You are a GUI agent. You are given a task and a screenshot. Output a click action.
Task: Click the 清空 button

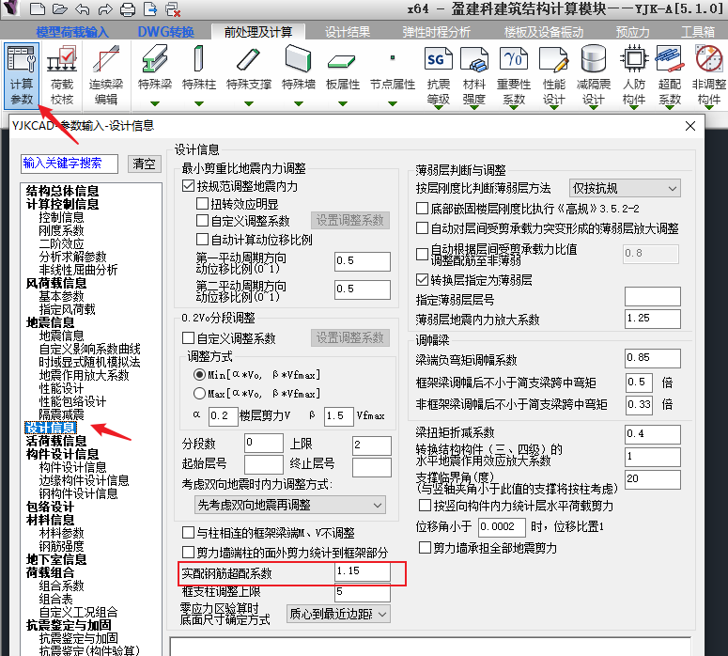point(144,164)
